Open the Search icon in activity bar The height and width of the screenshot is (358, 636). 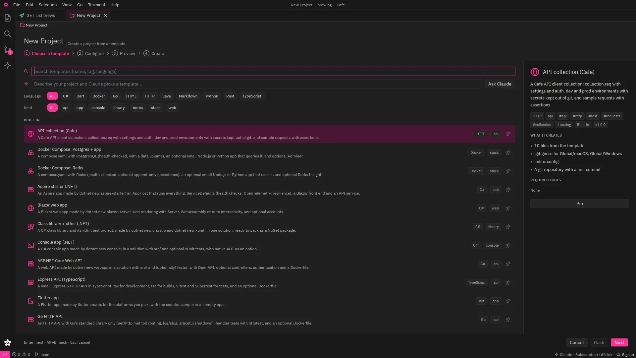[8, 34]
